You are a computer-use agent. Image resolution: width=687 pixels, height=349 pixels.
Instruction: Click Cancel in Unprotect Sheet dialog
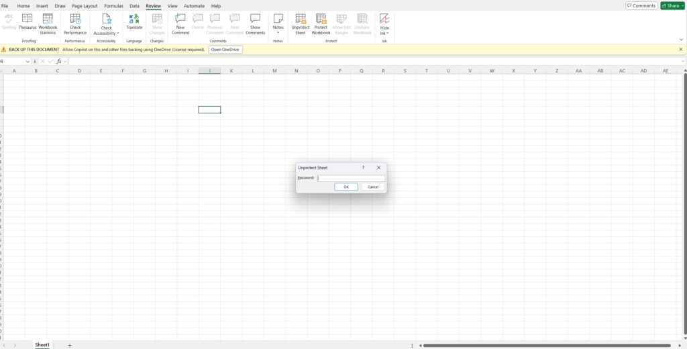pyautogui.click(x=373, y=187)
